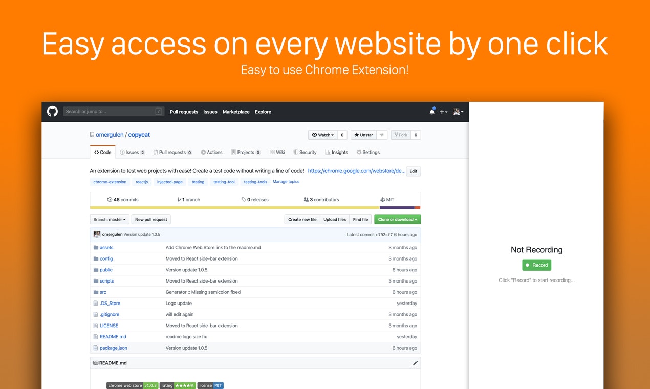
Task: Open the src folder
Action: (103, 292)
